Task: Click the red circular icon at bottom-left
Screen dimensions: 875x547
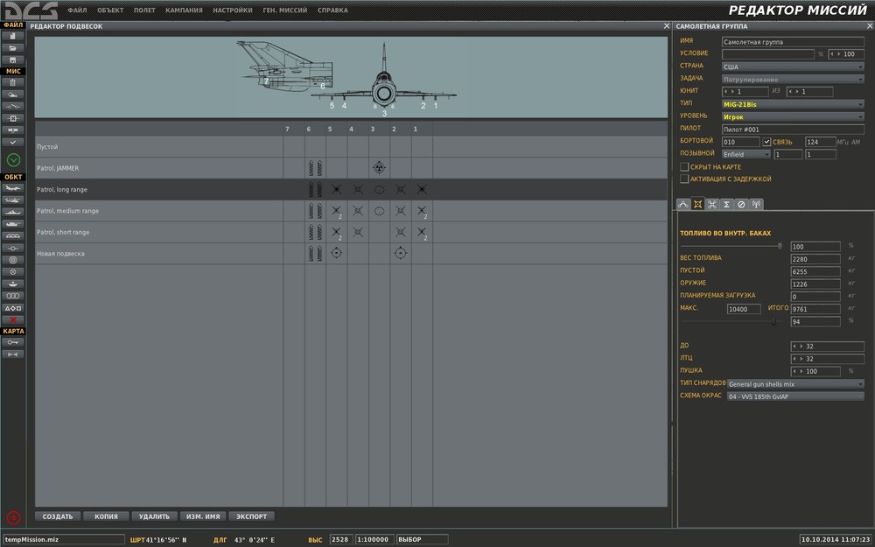Action: coord(13,517)
